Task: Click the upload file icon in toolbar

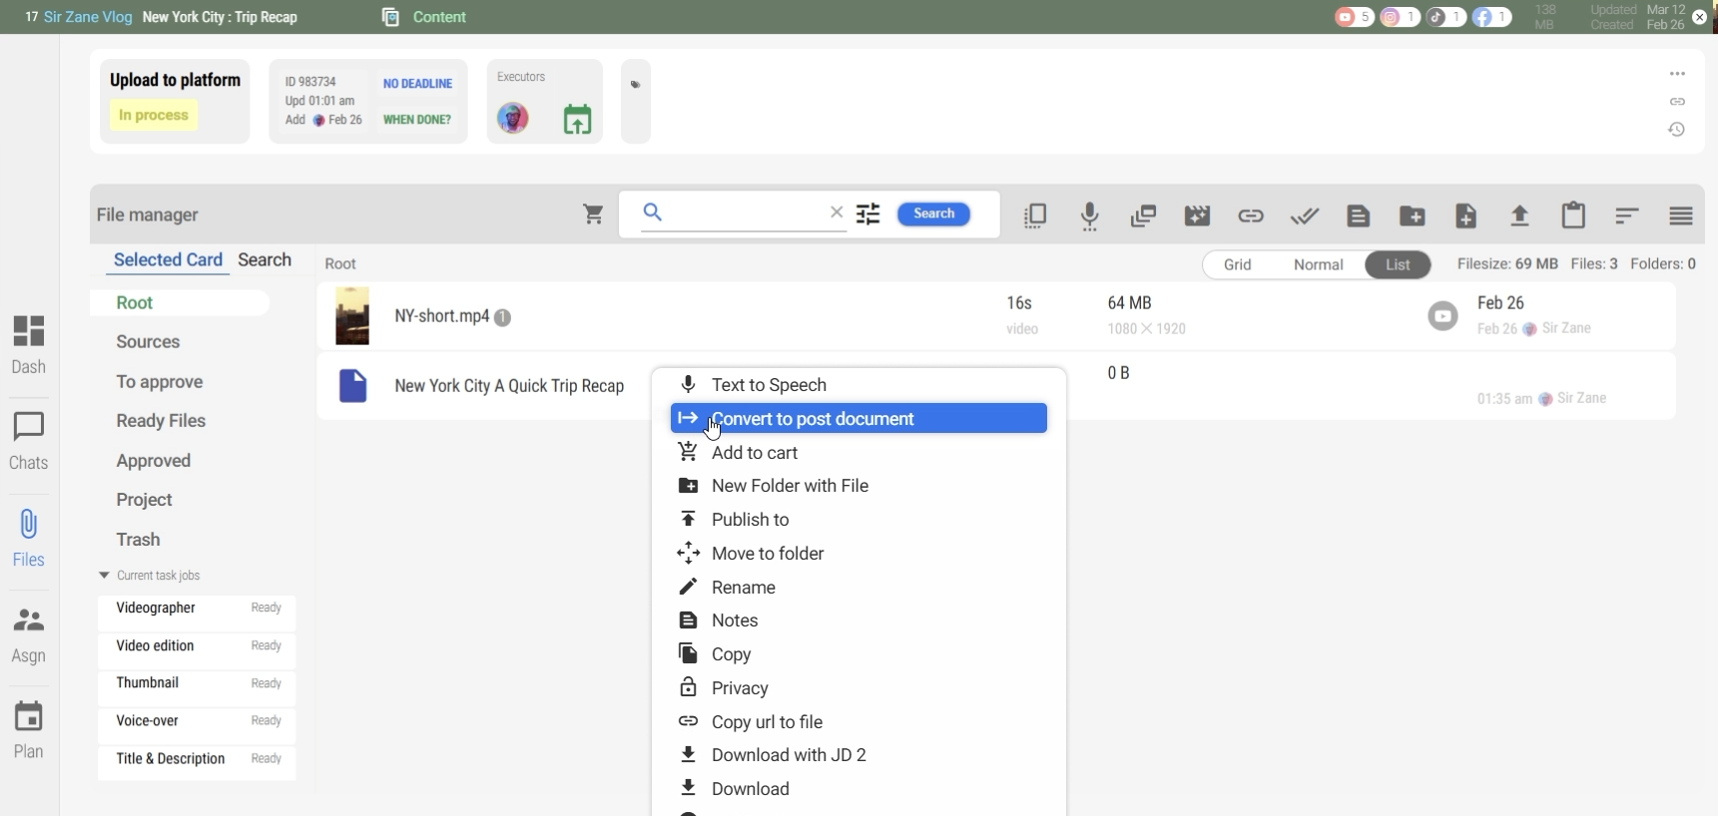Action: [x=1520, y=216]
